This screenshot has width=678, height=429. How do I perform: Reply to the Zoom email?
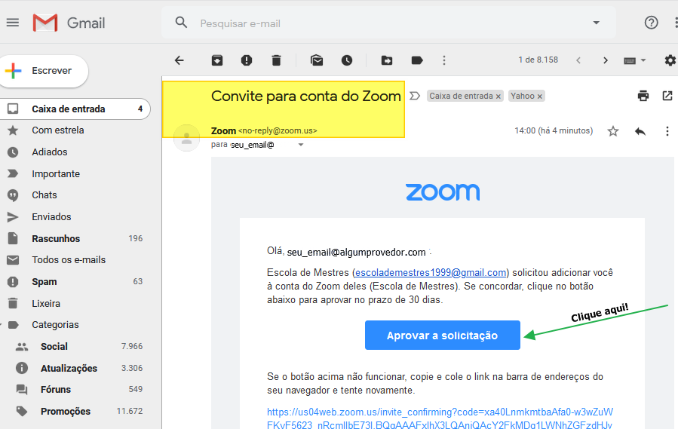click(x=640, y=131)
